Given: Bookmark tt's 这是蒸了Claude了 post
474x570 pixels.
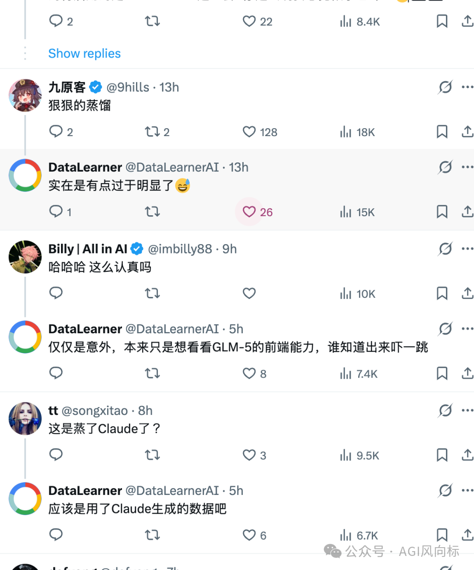Looking at the screenshot, I should [442, 455].
